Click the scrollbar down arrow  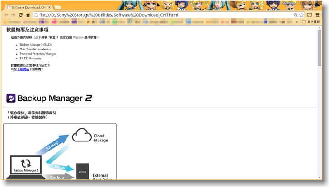point(320,177)
